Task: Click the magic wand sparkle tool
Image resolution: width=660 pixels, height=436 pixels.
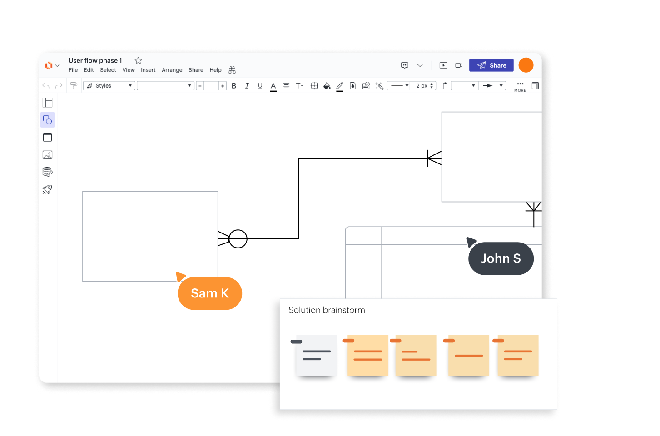Action: (x=379, y=86)
